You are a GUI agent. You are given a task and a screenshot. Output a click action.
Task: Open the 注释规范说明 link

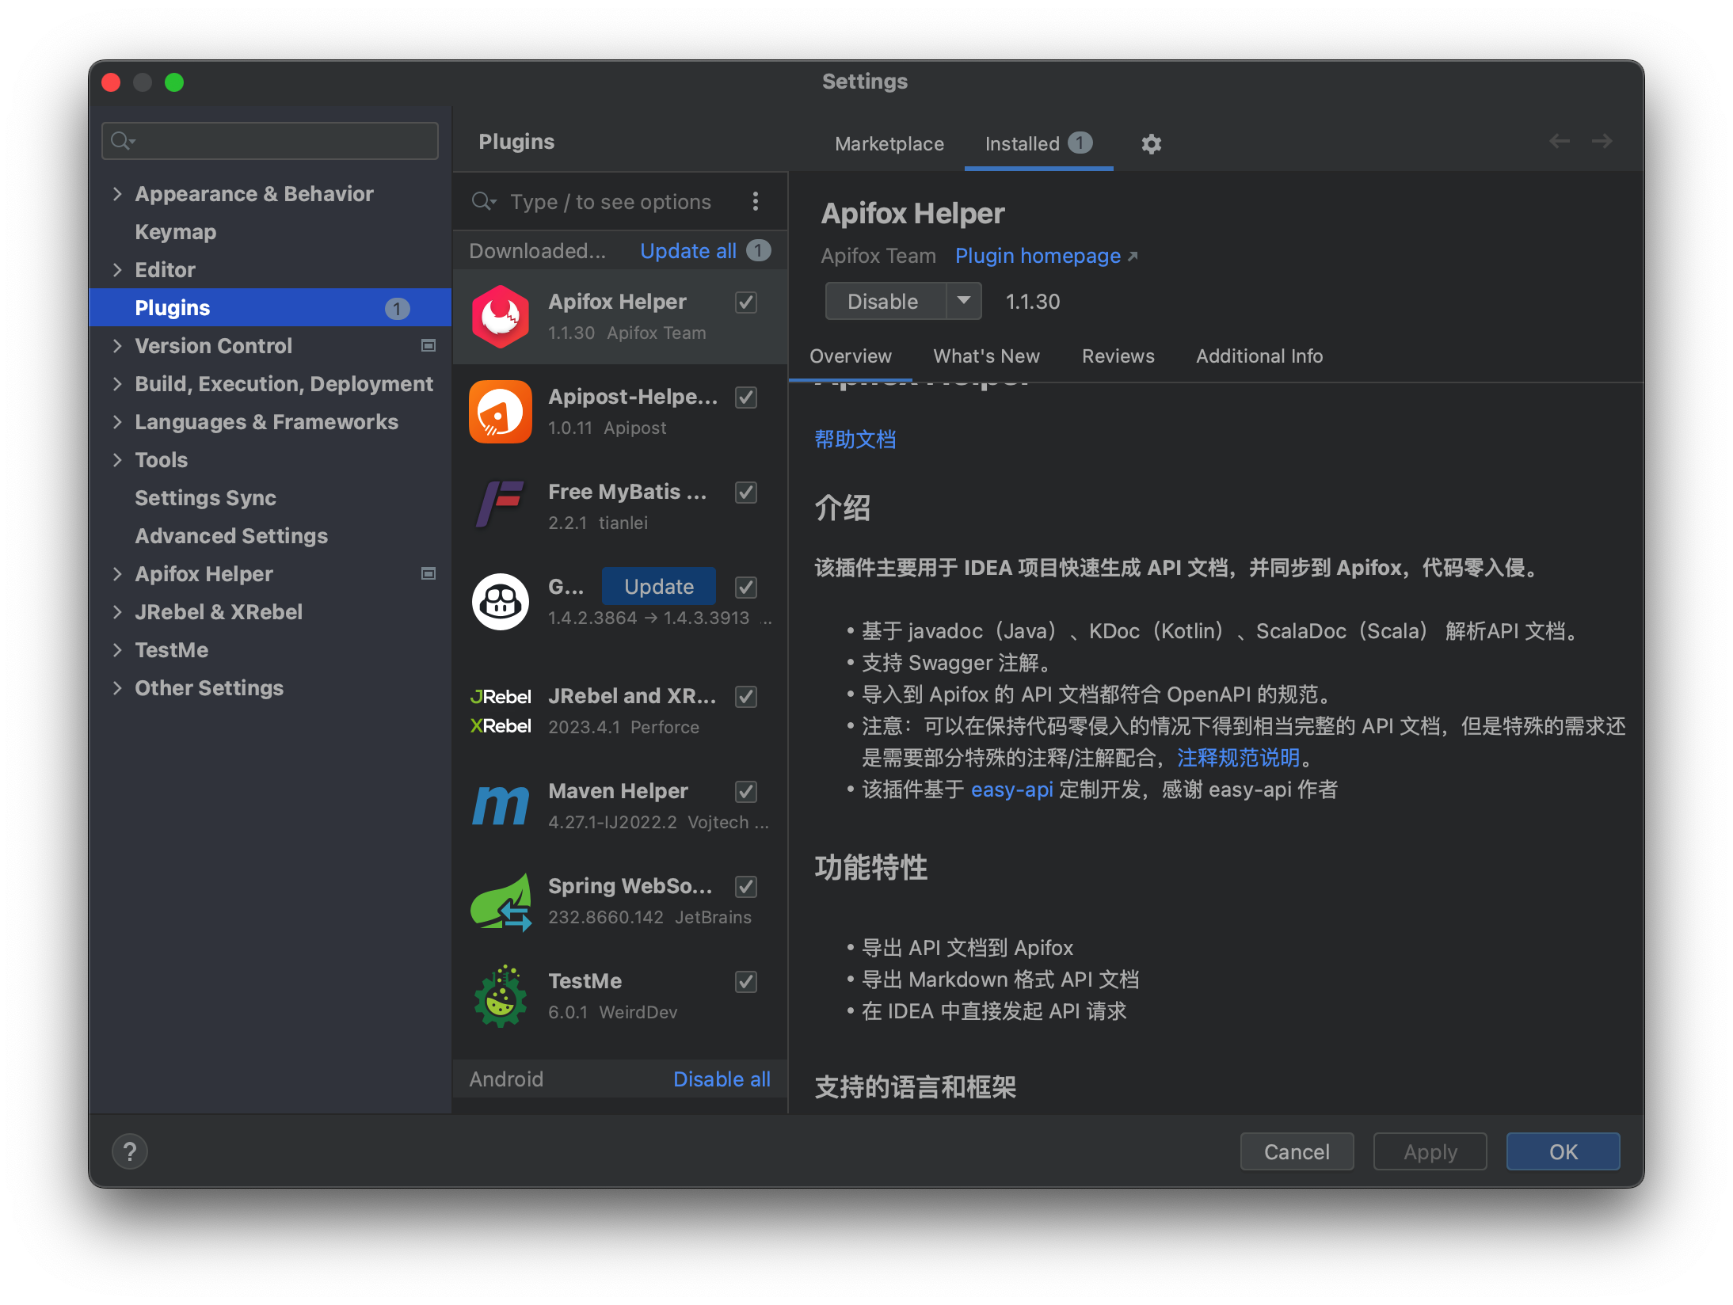(1238, 758)
